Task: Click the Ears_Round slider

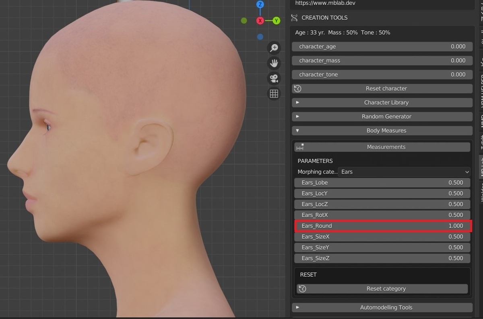Action: (382, 226)
